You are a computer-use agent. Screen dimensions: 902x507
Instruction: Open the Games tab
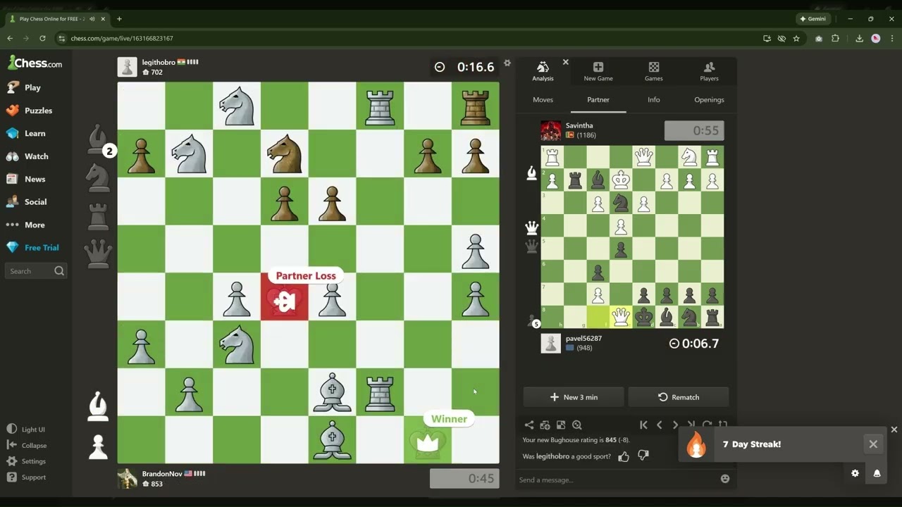(x=654, y=71)
